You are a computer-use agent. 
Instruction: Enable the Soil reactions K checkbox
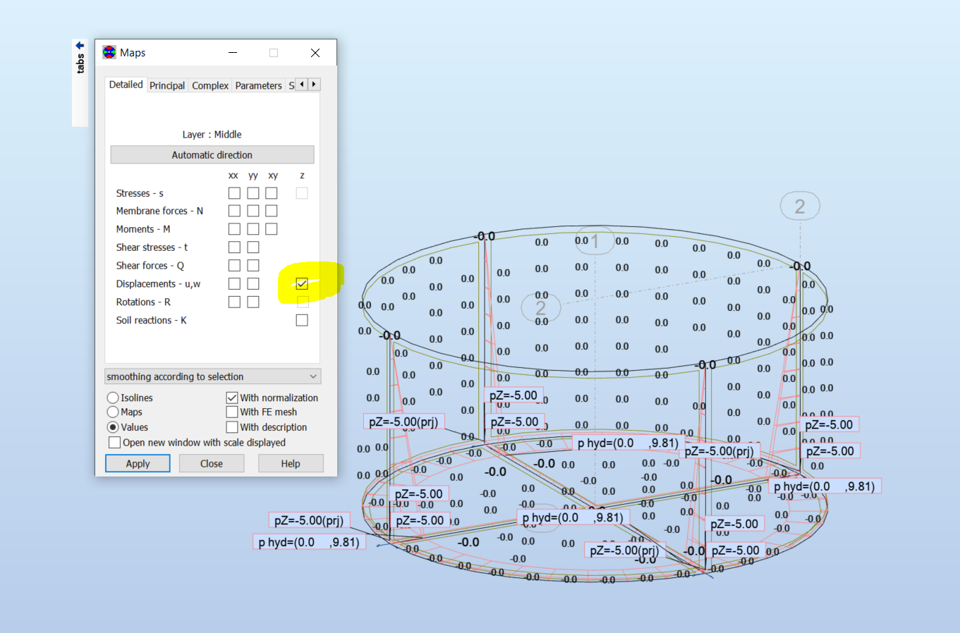click(302, 319)
